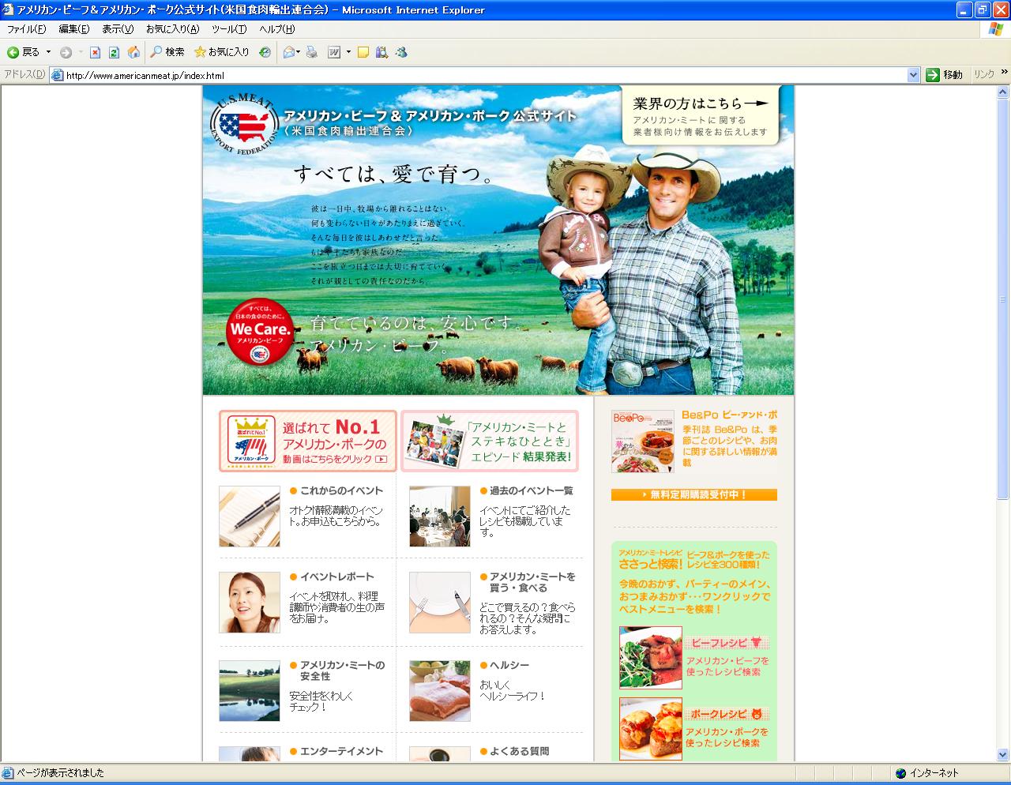Expand the Mail button dropdown arrow
The image size is (1011, 785).
299,52
